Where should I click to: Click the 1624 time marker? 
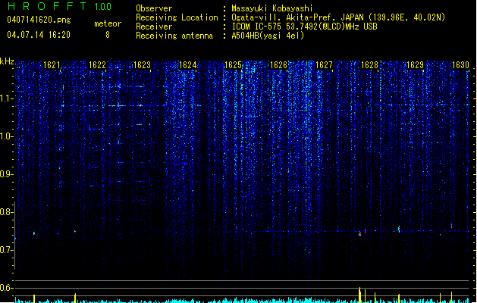tap(188, 65)
